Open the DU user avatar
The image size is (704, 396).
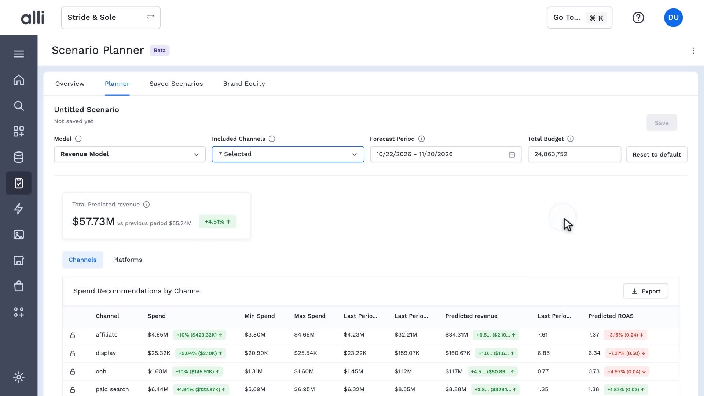point(673,18)
